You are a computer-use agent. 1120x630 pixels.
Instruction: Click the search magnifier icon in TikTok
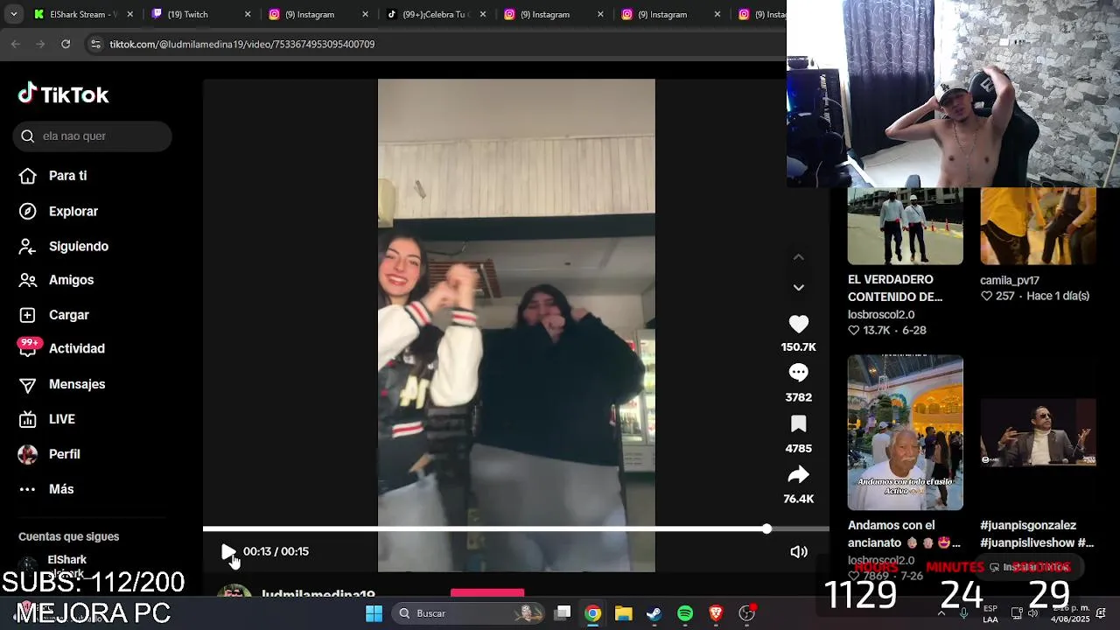(28, 136)
